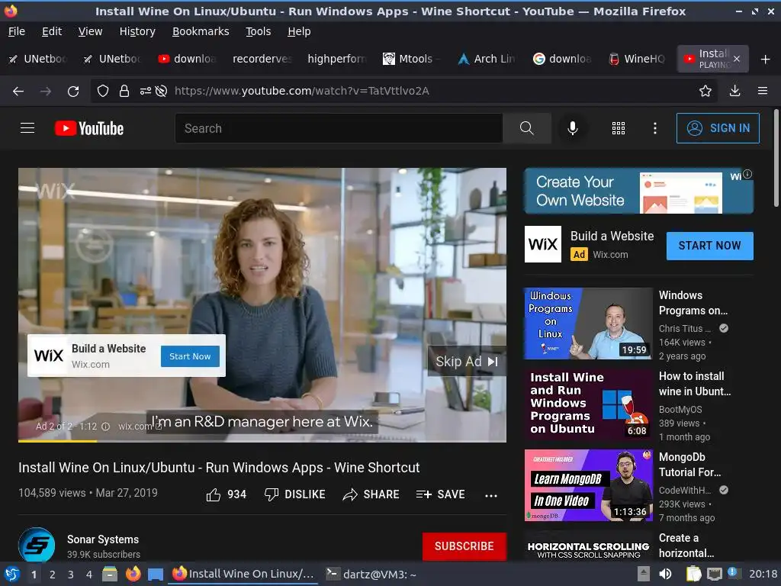This screenshot has width=781, height=586.
Task: Open the Sonar Systems channel name link
Action: (103, 539)
